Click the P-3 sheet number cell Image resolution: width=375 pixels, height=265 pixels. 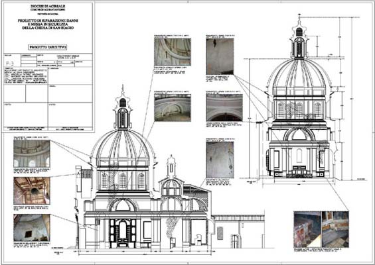pyautogui.click(x=10, y=63)
